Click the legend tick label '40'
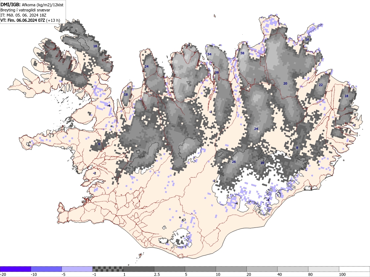The height and width of the screenshot is (277, 370). (280, 275)
